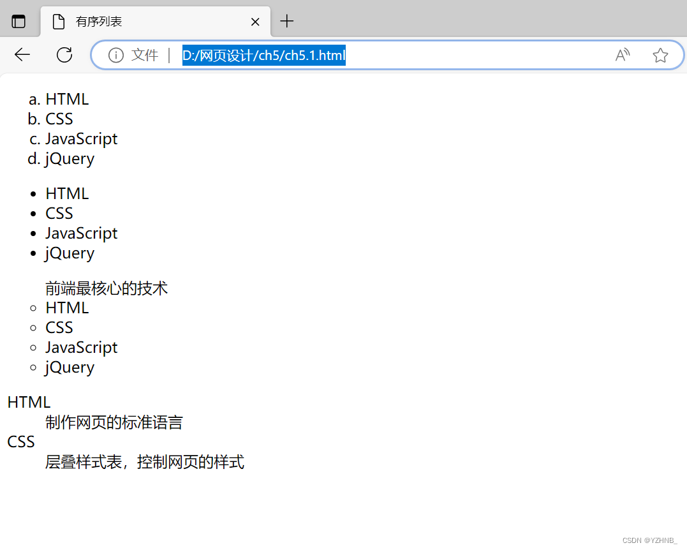
Task: Click the 文件 label in the address bar
Action: (x=145, y=55)
